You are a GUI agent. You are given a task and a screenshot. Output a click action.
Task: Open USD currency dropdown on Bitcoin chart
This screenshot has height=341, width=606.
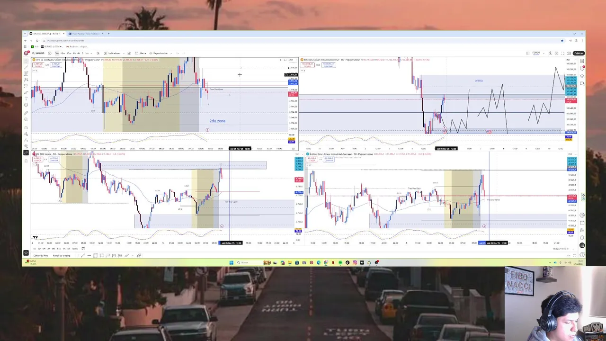571,60
